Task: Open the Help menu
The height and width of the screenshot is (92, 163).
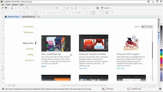Action: pos(22,5)
